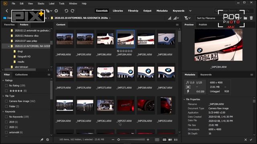The image size is (257, 144).
Task: Delete item with the trash icon
Action: [251, 18]
